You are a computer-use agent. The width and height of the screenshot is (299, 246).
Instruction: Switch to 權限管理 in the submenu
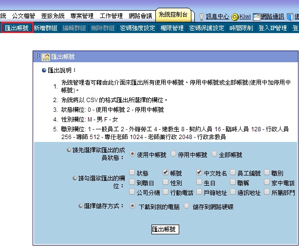click(x=172, y=28)
